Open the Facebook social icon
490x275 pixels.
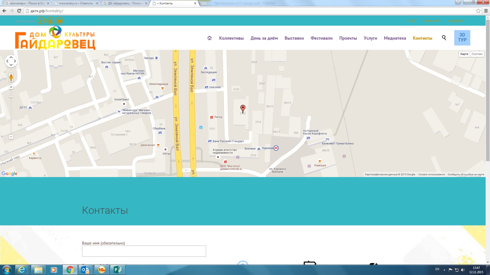point(41,21)
